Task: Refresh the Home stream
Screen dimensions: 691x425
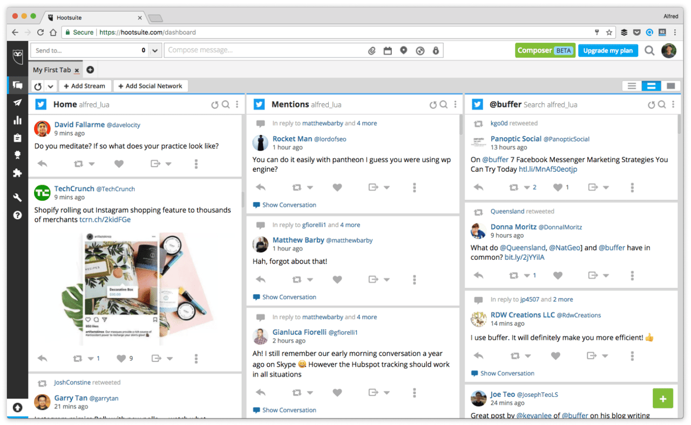Action: coord(215,105)
